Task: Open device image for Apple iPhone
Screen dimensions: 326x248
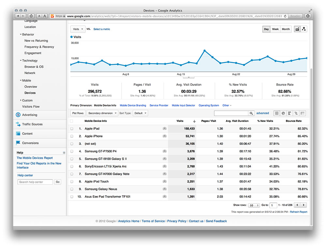Action: (x=164, y=136)
